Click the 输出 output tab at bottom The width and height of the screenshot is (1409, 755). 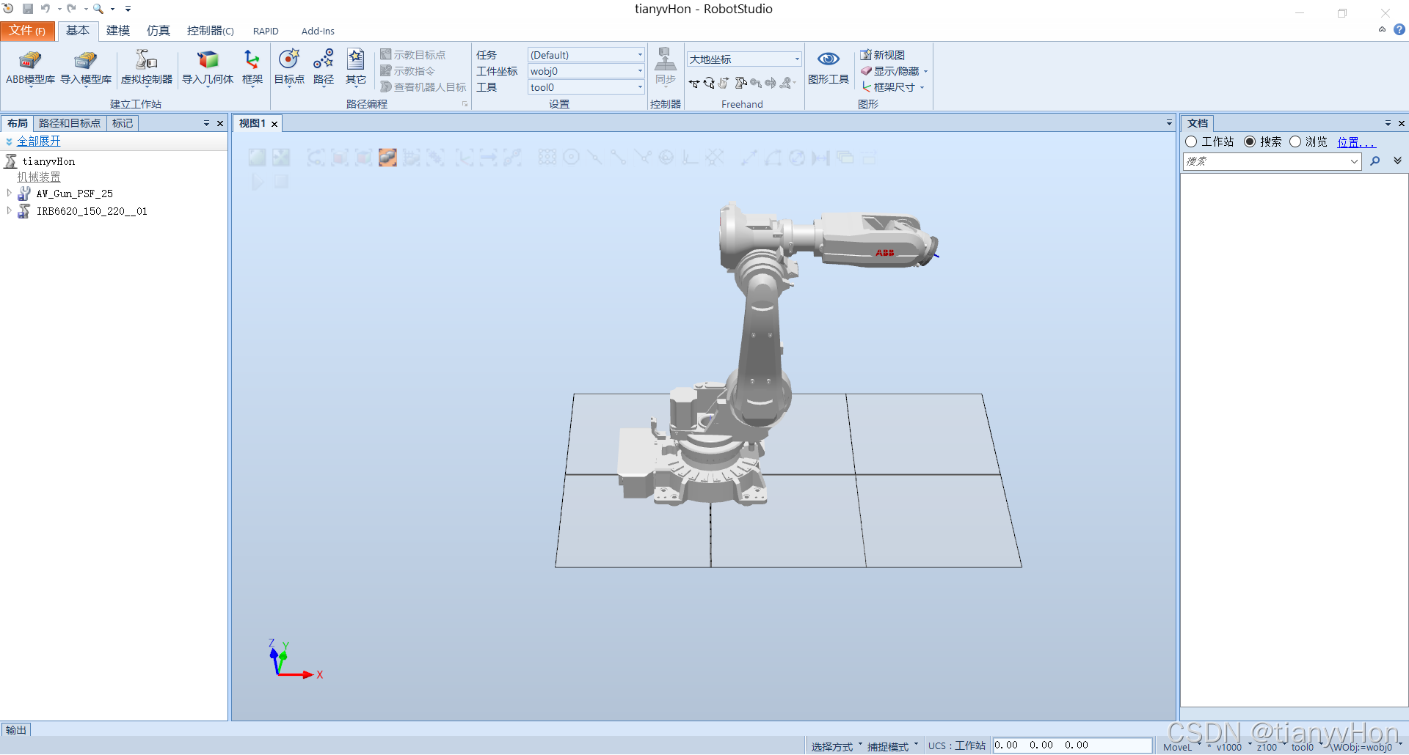[16, 730]
